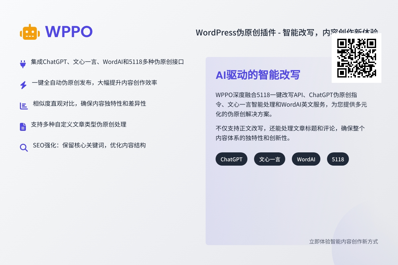Click the SEO magnifier search icon
This screenshot has height=265, width=398.
point(24,147)
